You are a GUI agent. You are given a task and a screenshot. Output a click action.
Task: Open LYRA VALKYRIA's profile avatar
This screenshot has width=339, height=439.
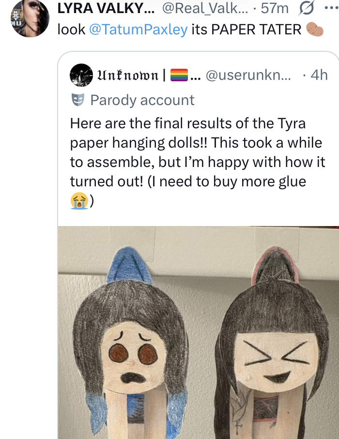(x=30, y=18)
